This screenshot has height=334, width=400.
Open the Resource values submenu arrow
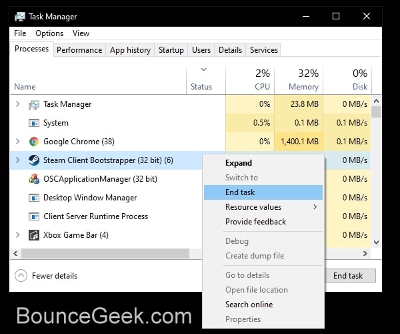pos(315,206)
